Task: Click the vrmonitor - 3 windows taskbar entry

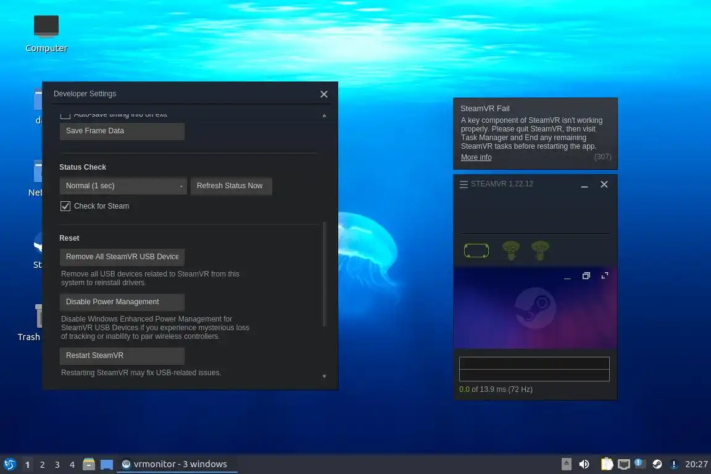Action: 177,464
